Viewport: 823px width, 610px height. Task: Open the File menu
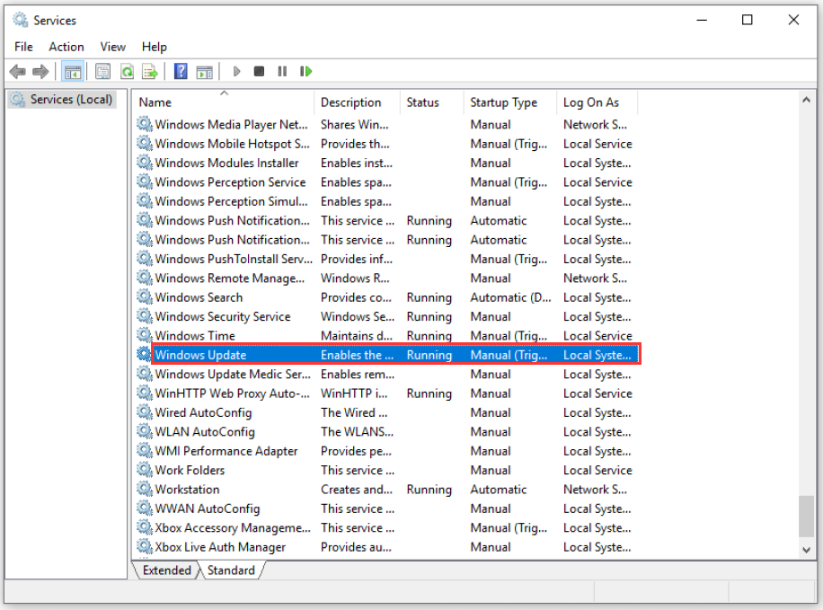pyautogui.click(x=23, y=47)
